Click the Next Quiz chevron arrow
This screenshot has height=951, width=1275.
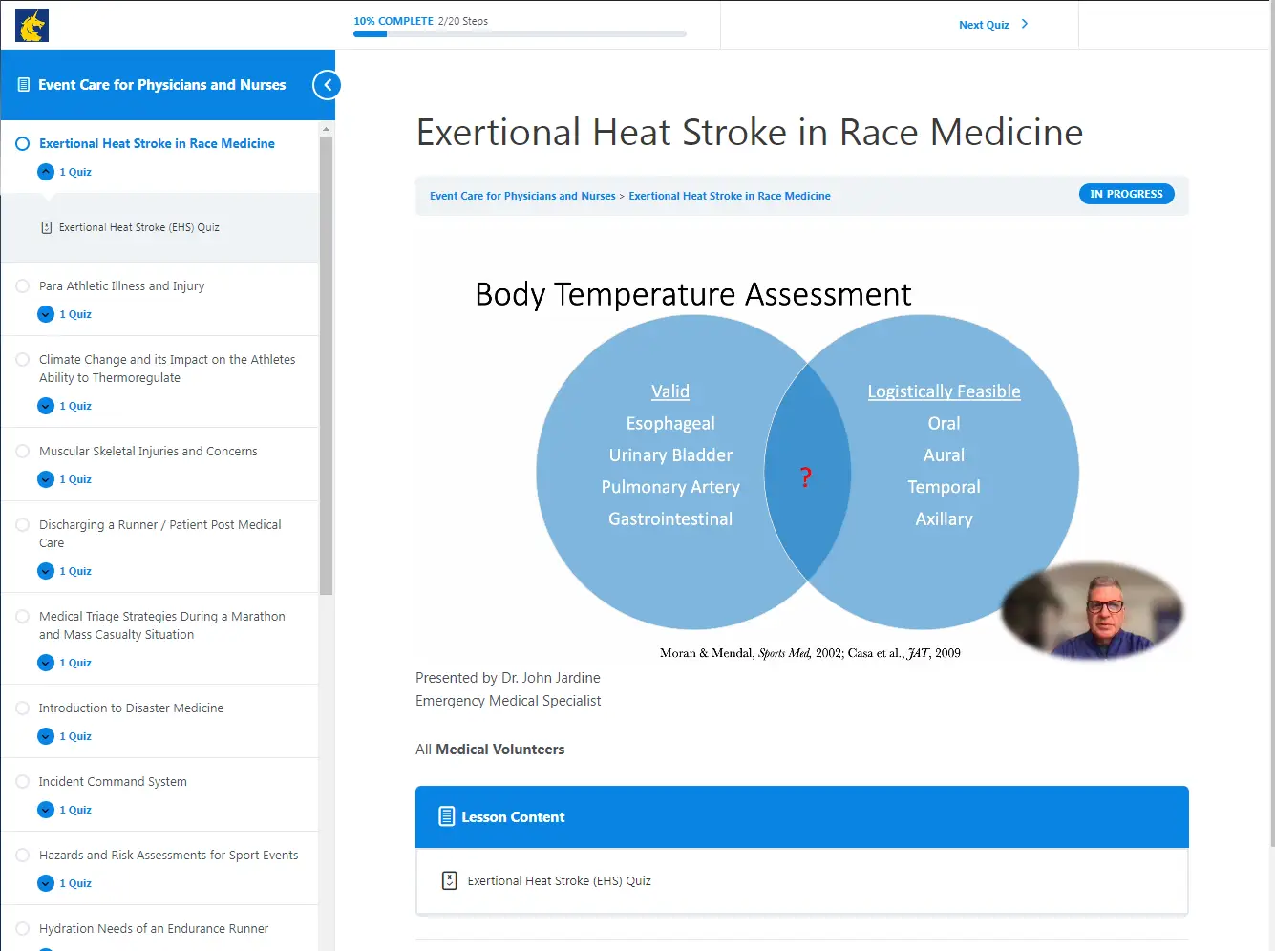point(1025,25)
